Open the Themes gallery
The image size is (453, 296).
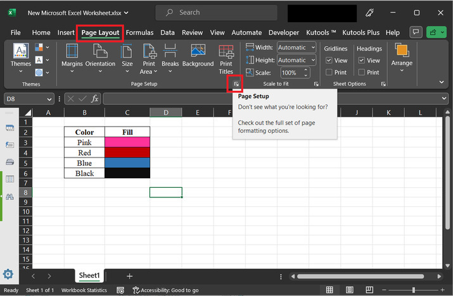click(21, 58)
